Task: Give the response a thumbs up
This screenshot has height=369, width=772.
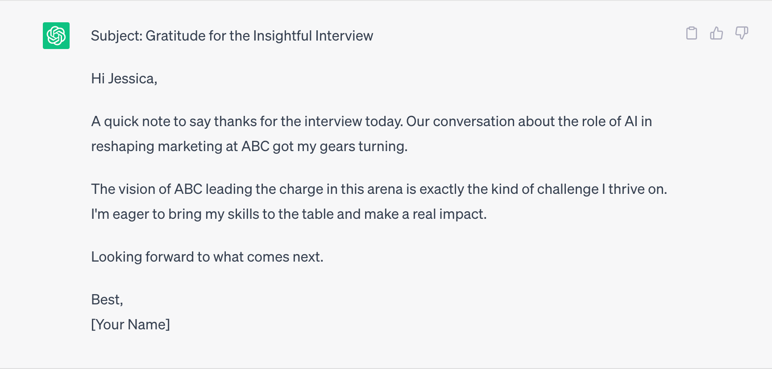Action: (717, 33)
